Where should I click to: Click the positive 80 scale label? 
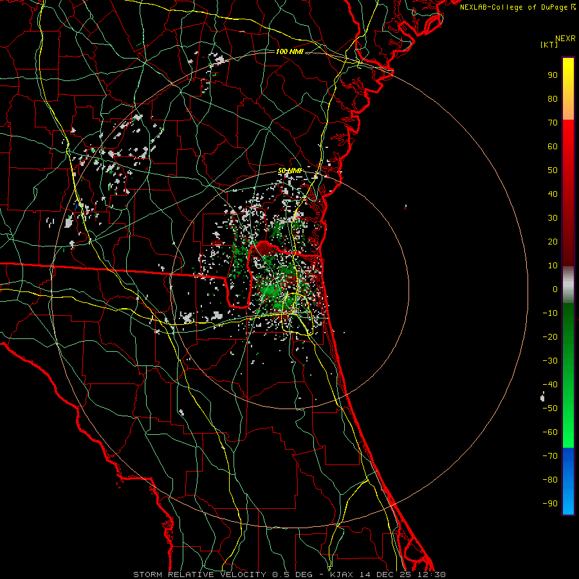[553, 99]
